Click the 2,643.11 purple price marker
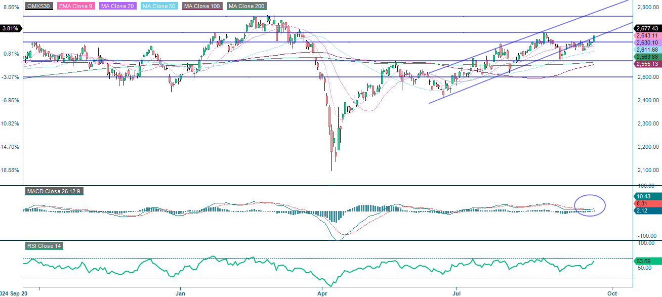662x297 pixels. 648,36
